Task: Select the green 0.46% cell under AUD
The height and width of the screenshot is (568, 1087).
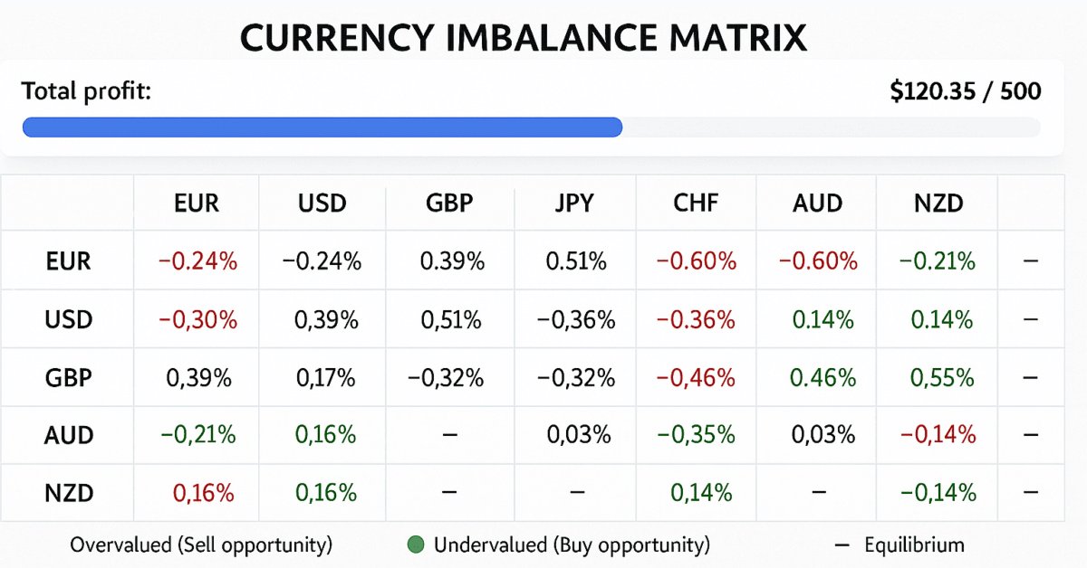Action: coord(822,377)
